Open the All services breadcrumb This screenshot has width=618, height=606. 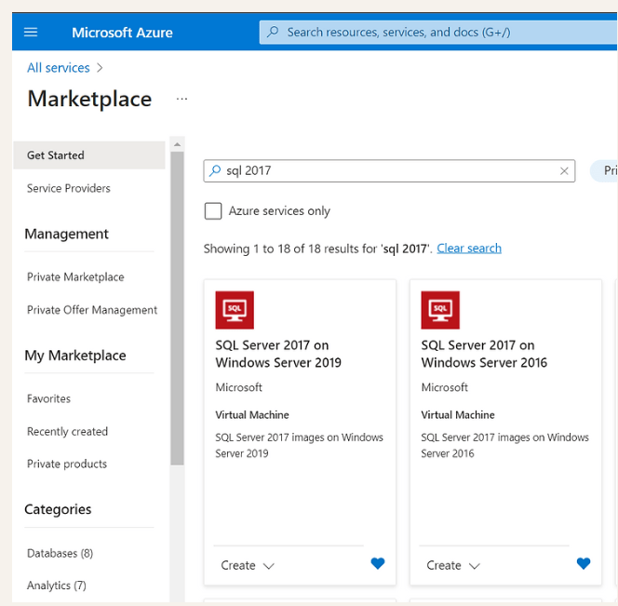coord(59,68)
